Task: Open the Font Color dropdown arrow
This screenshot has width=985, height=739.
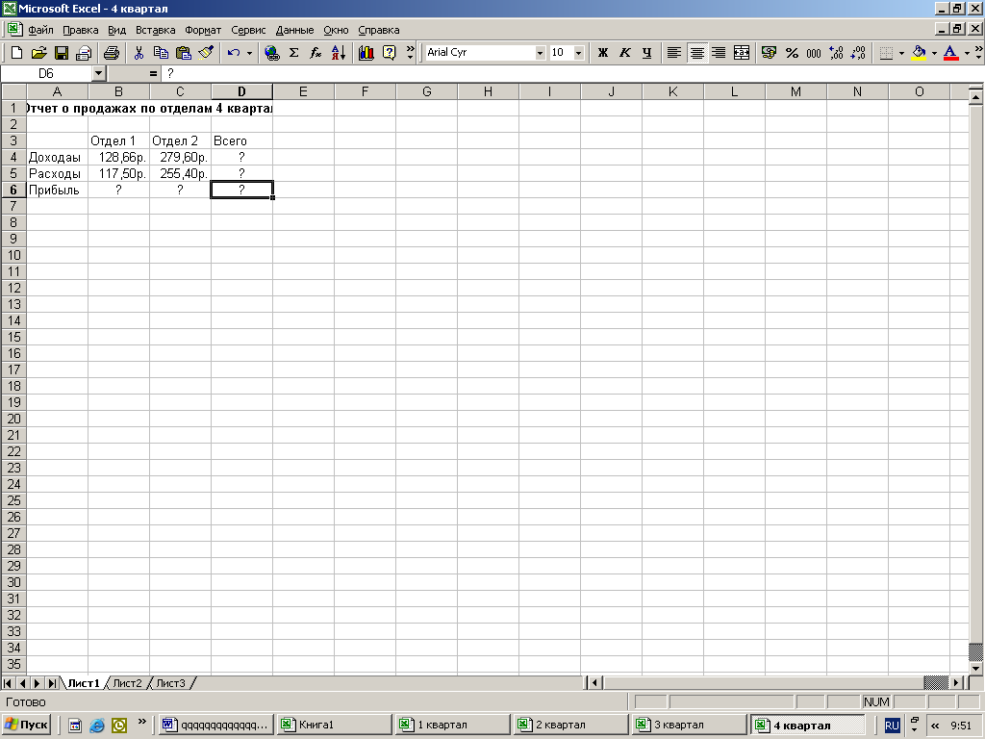Action: point(967,53)
